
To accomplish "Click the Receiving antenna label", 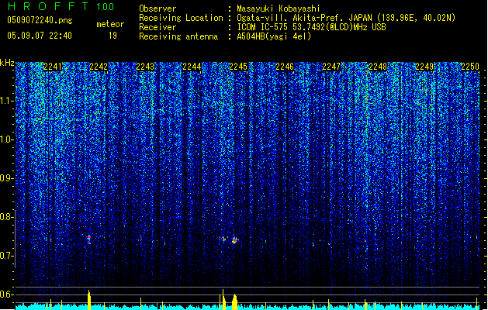I will tap(178, 36).
